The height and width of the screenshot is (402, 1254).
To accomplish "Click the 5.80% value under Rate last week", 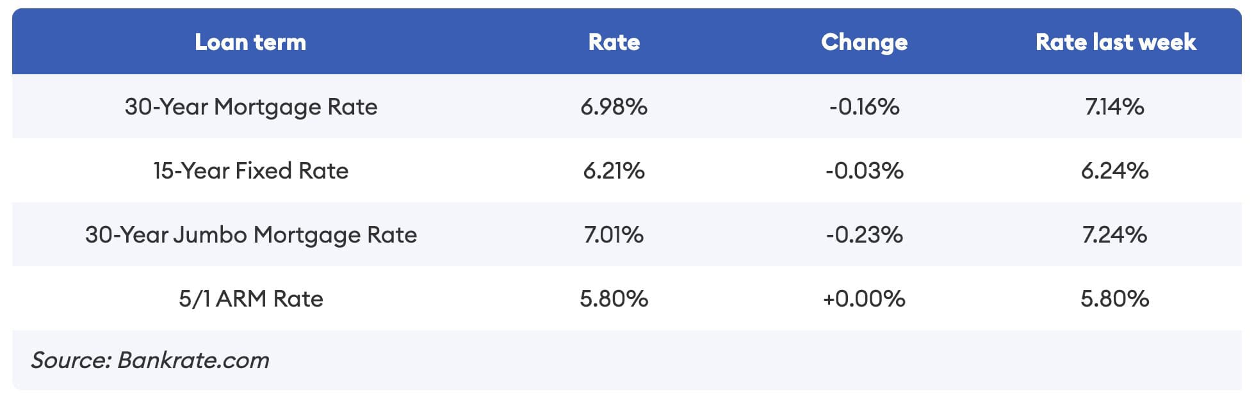I will (1114, 298).
